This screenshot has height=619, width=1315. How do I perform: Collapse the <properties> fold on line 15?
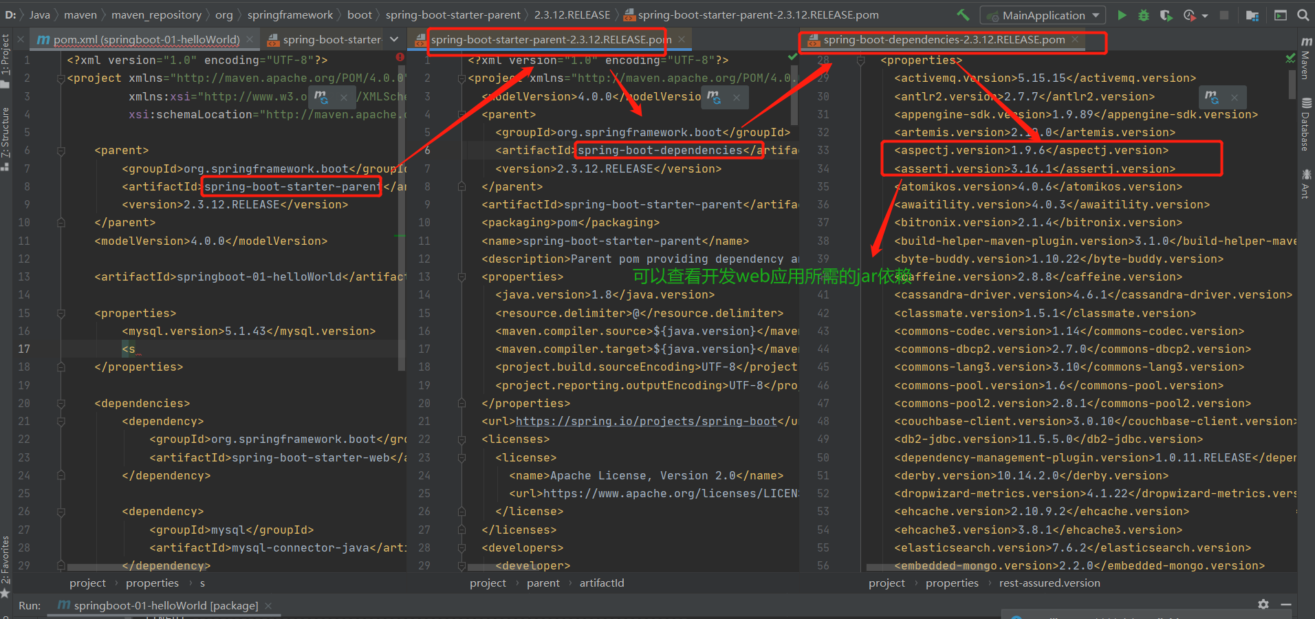tap(61, 314)
